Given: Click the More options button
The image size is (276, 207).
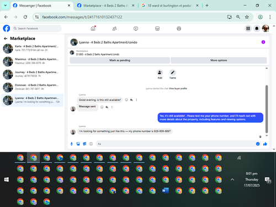Looking at the screenshot, I should pyautogui.click(x=219, y=60).
